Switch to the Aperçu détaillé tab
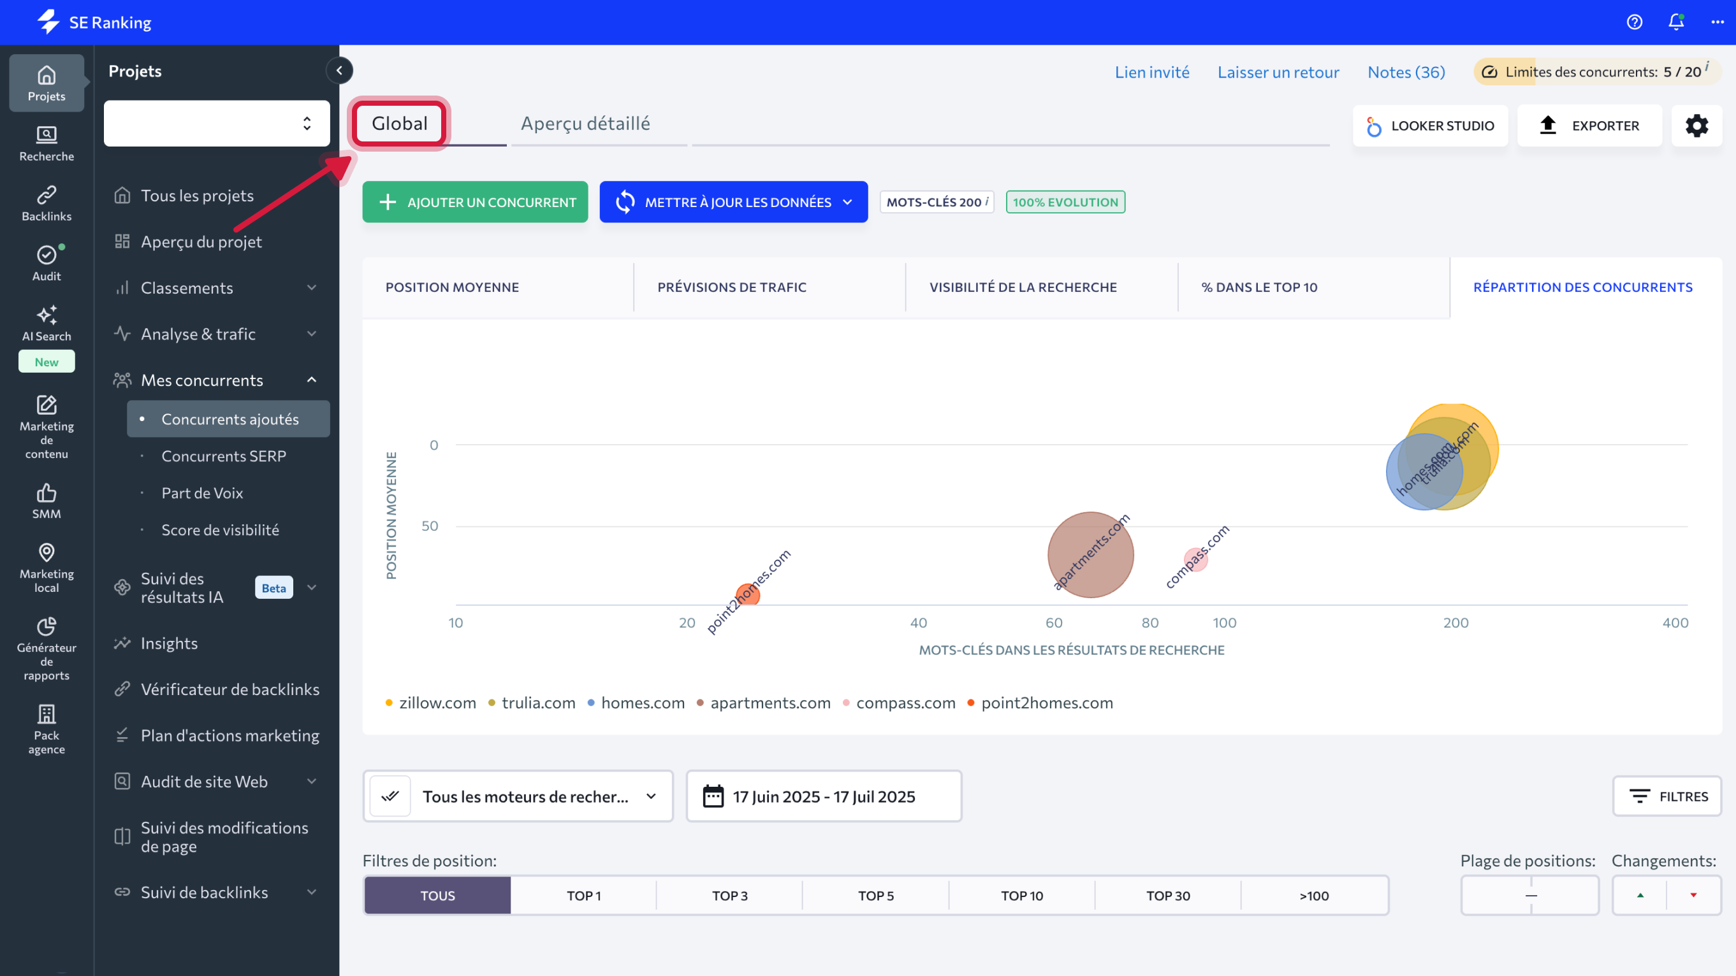The width and height of the screenshot is (1736, 976). (x=585, y=123)
